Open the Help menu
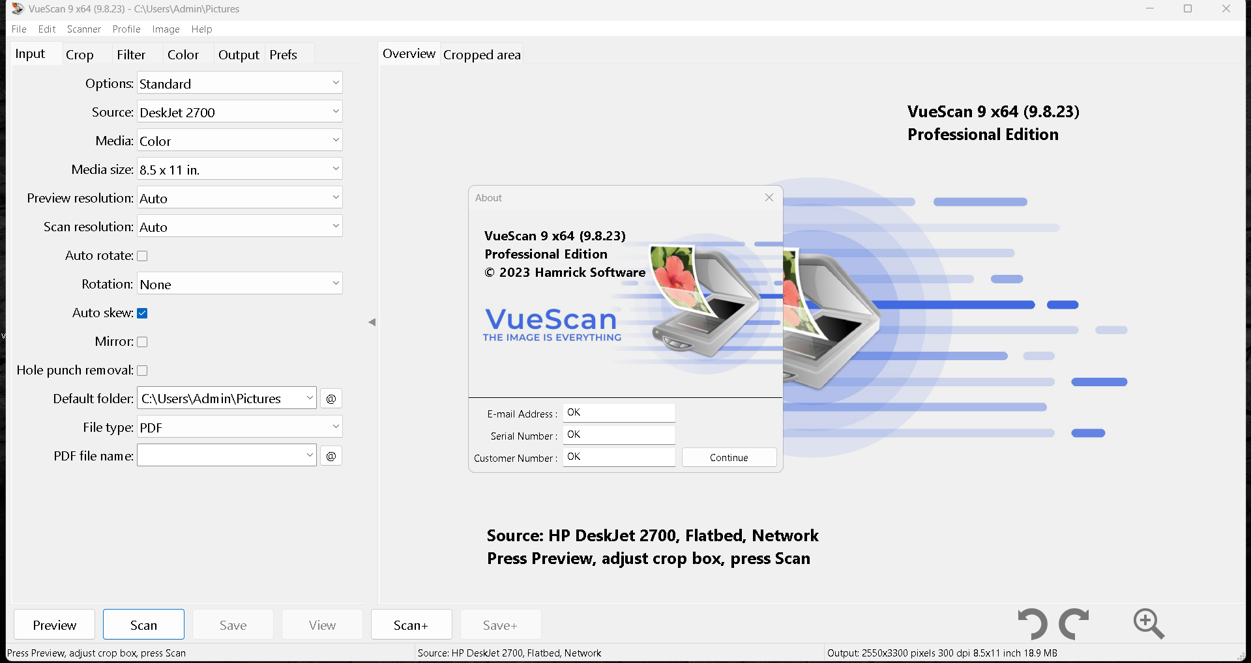This screenshot has height=663, width=1251. coord(202,29)
